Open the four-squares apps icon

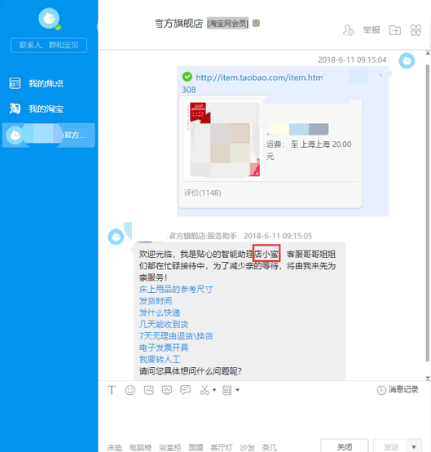(416, 30)
